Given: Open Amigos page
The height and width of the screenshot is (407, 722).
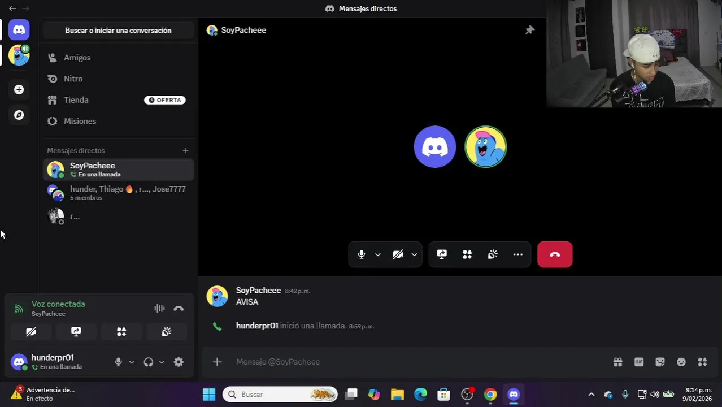Looking at the screenshot, I should (x=118, y=58).
